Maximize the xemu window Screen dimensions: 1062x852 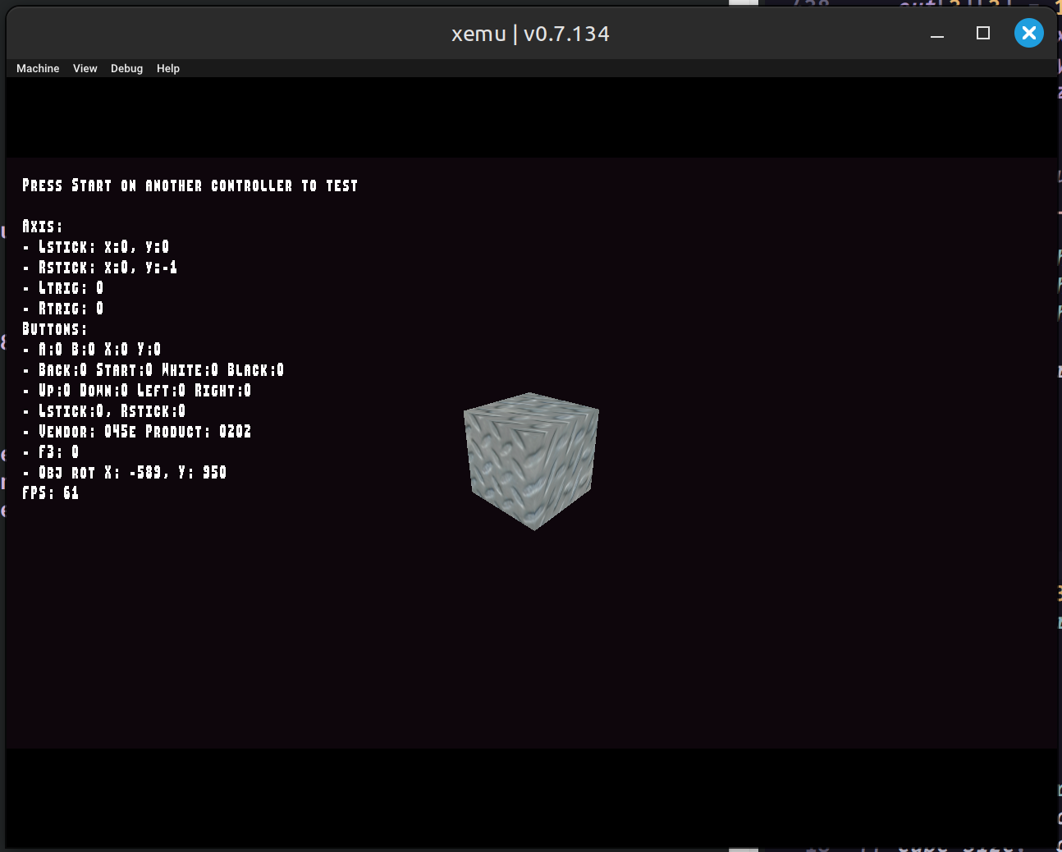pyautogui.click(x=982, y=33)
